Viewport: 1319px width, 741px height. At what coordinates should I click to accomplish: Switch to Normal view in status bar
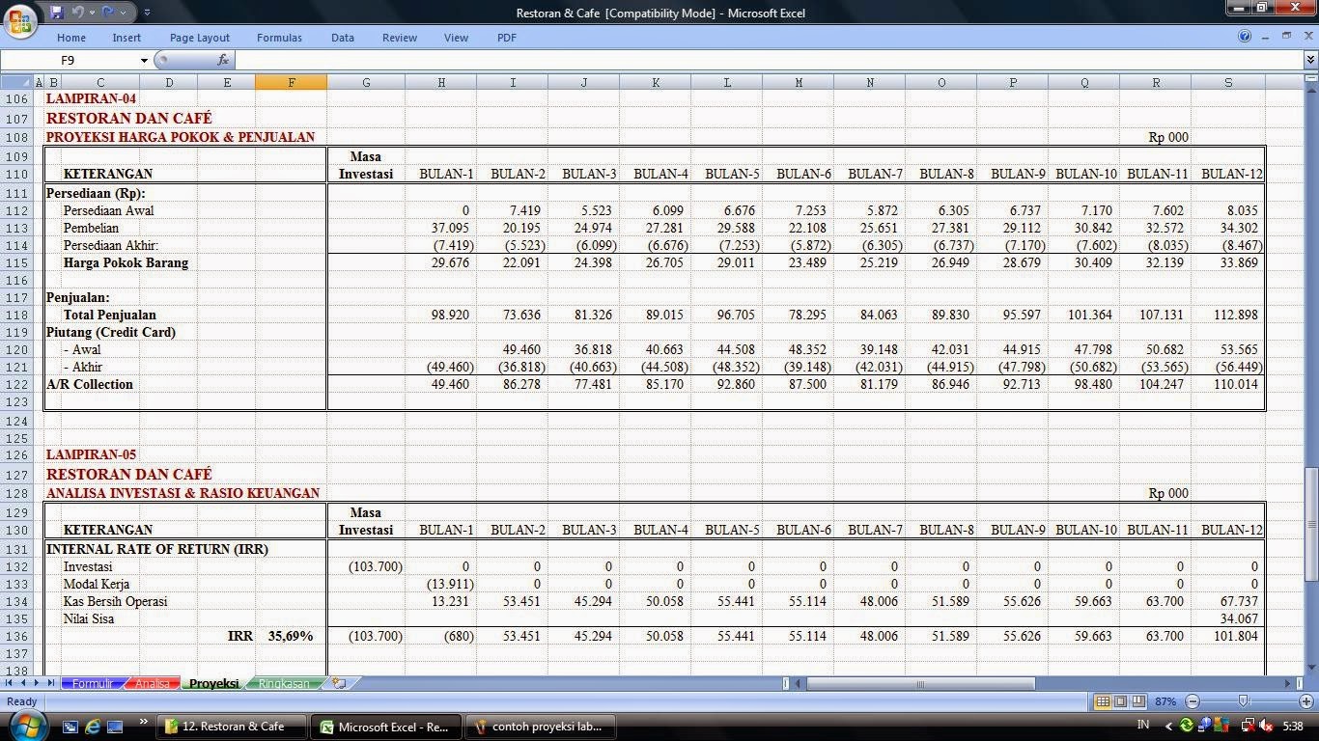coord(1103,701)
